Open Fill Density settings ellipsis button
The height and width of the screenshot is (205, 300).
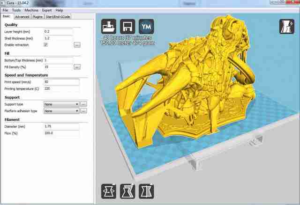click(x=77, y=67)
